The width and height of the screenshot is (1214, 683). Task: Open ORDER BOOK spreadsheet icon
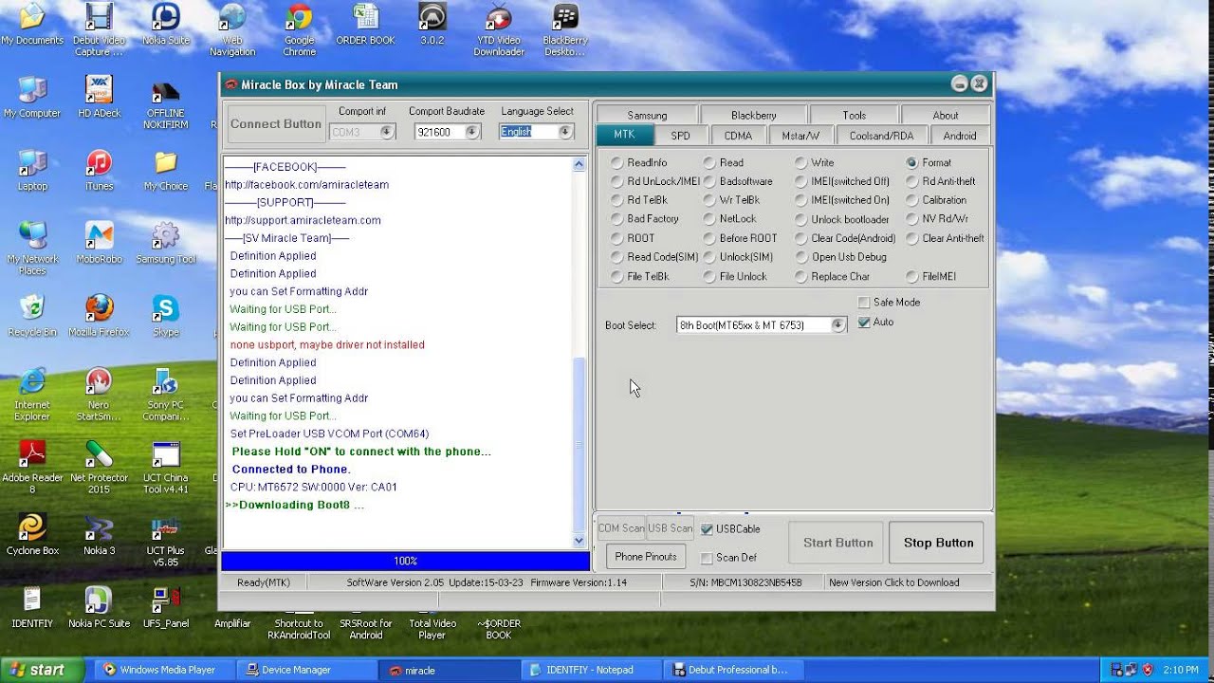click(x=365, y=26)
